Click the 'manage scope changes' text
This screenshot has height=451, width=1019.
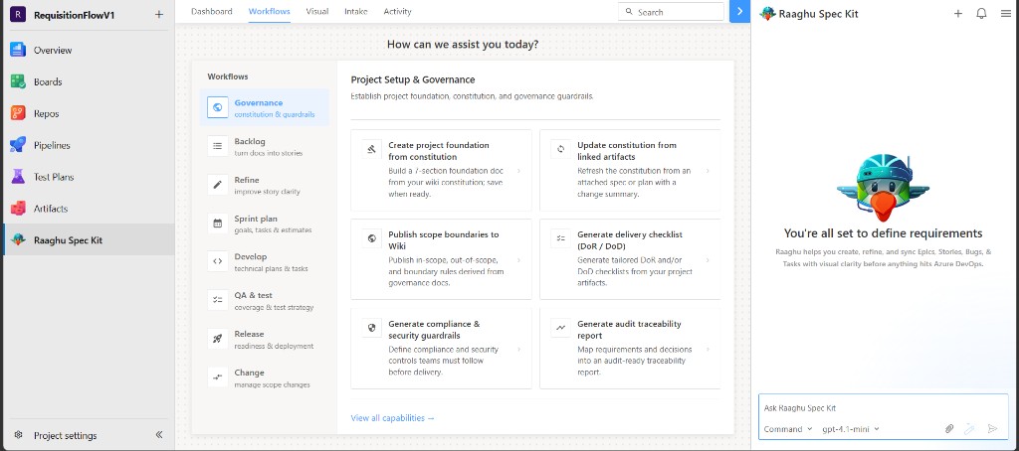[273, 384]
